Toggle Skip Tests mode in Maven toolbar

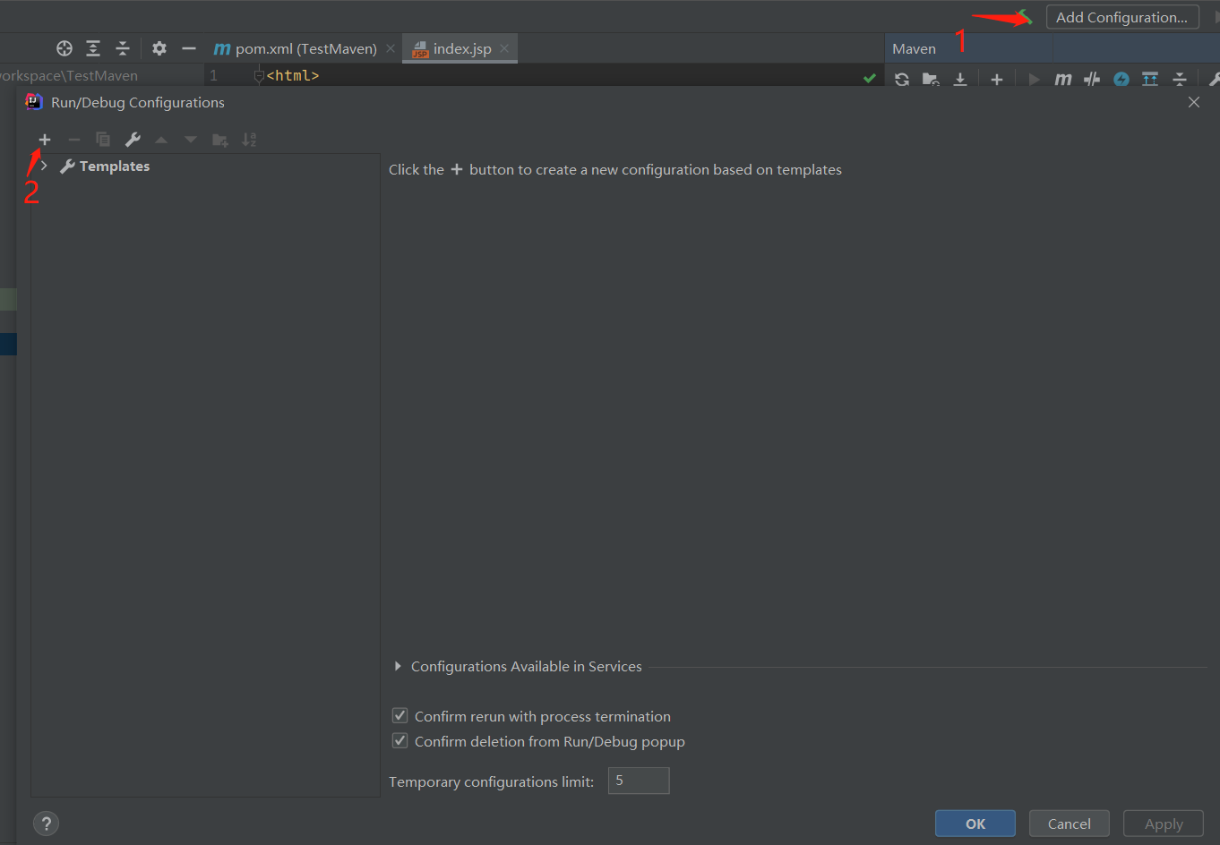click(1093, 79)
